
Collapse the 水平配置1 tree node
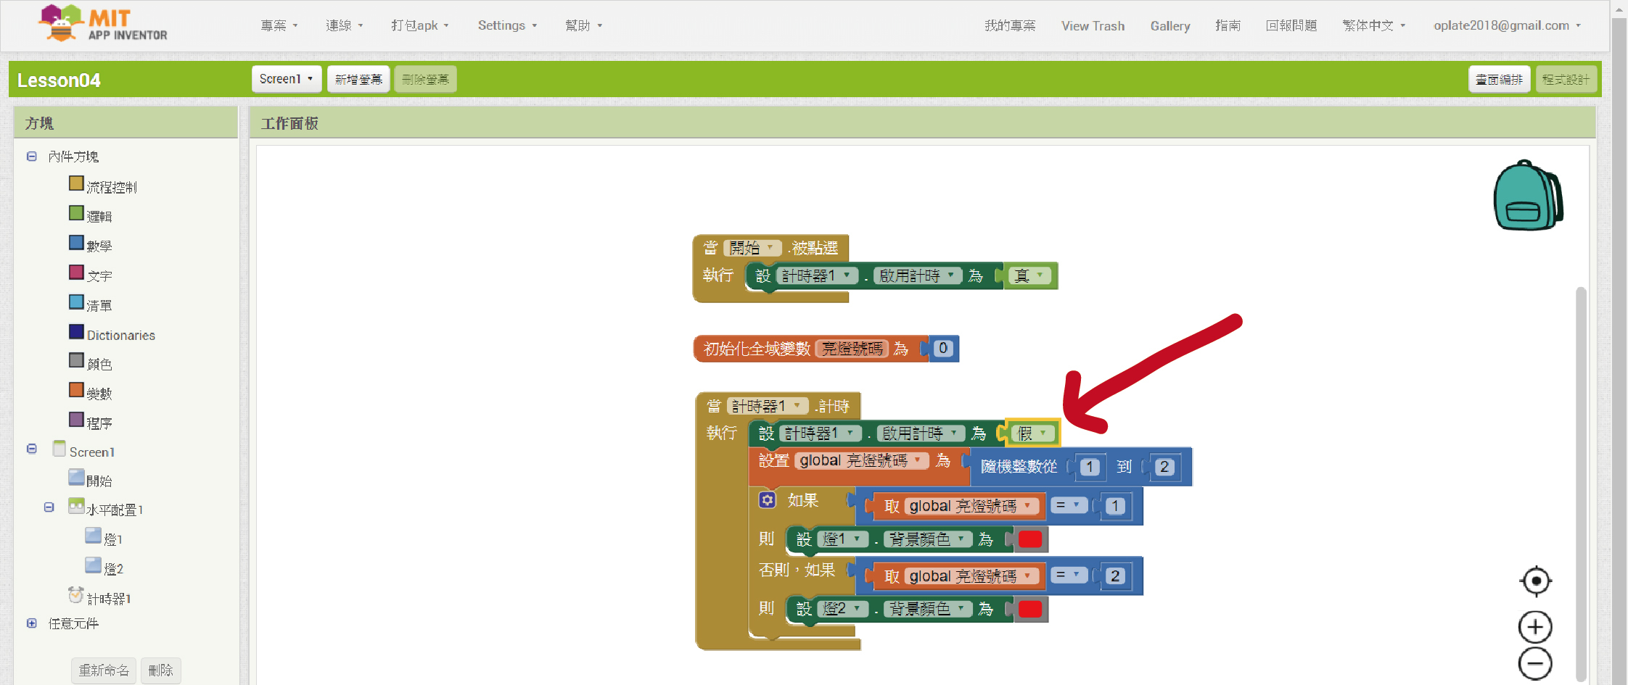point(49,507)
